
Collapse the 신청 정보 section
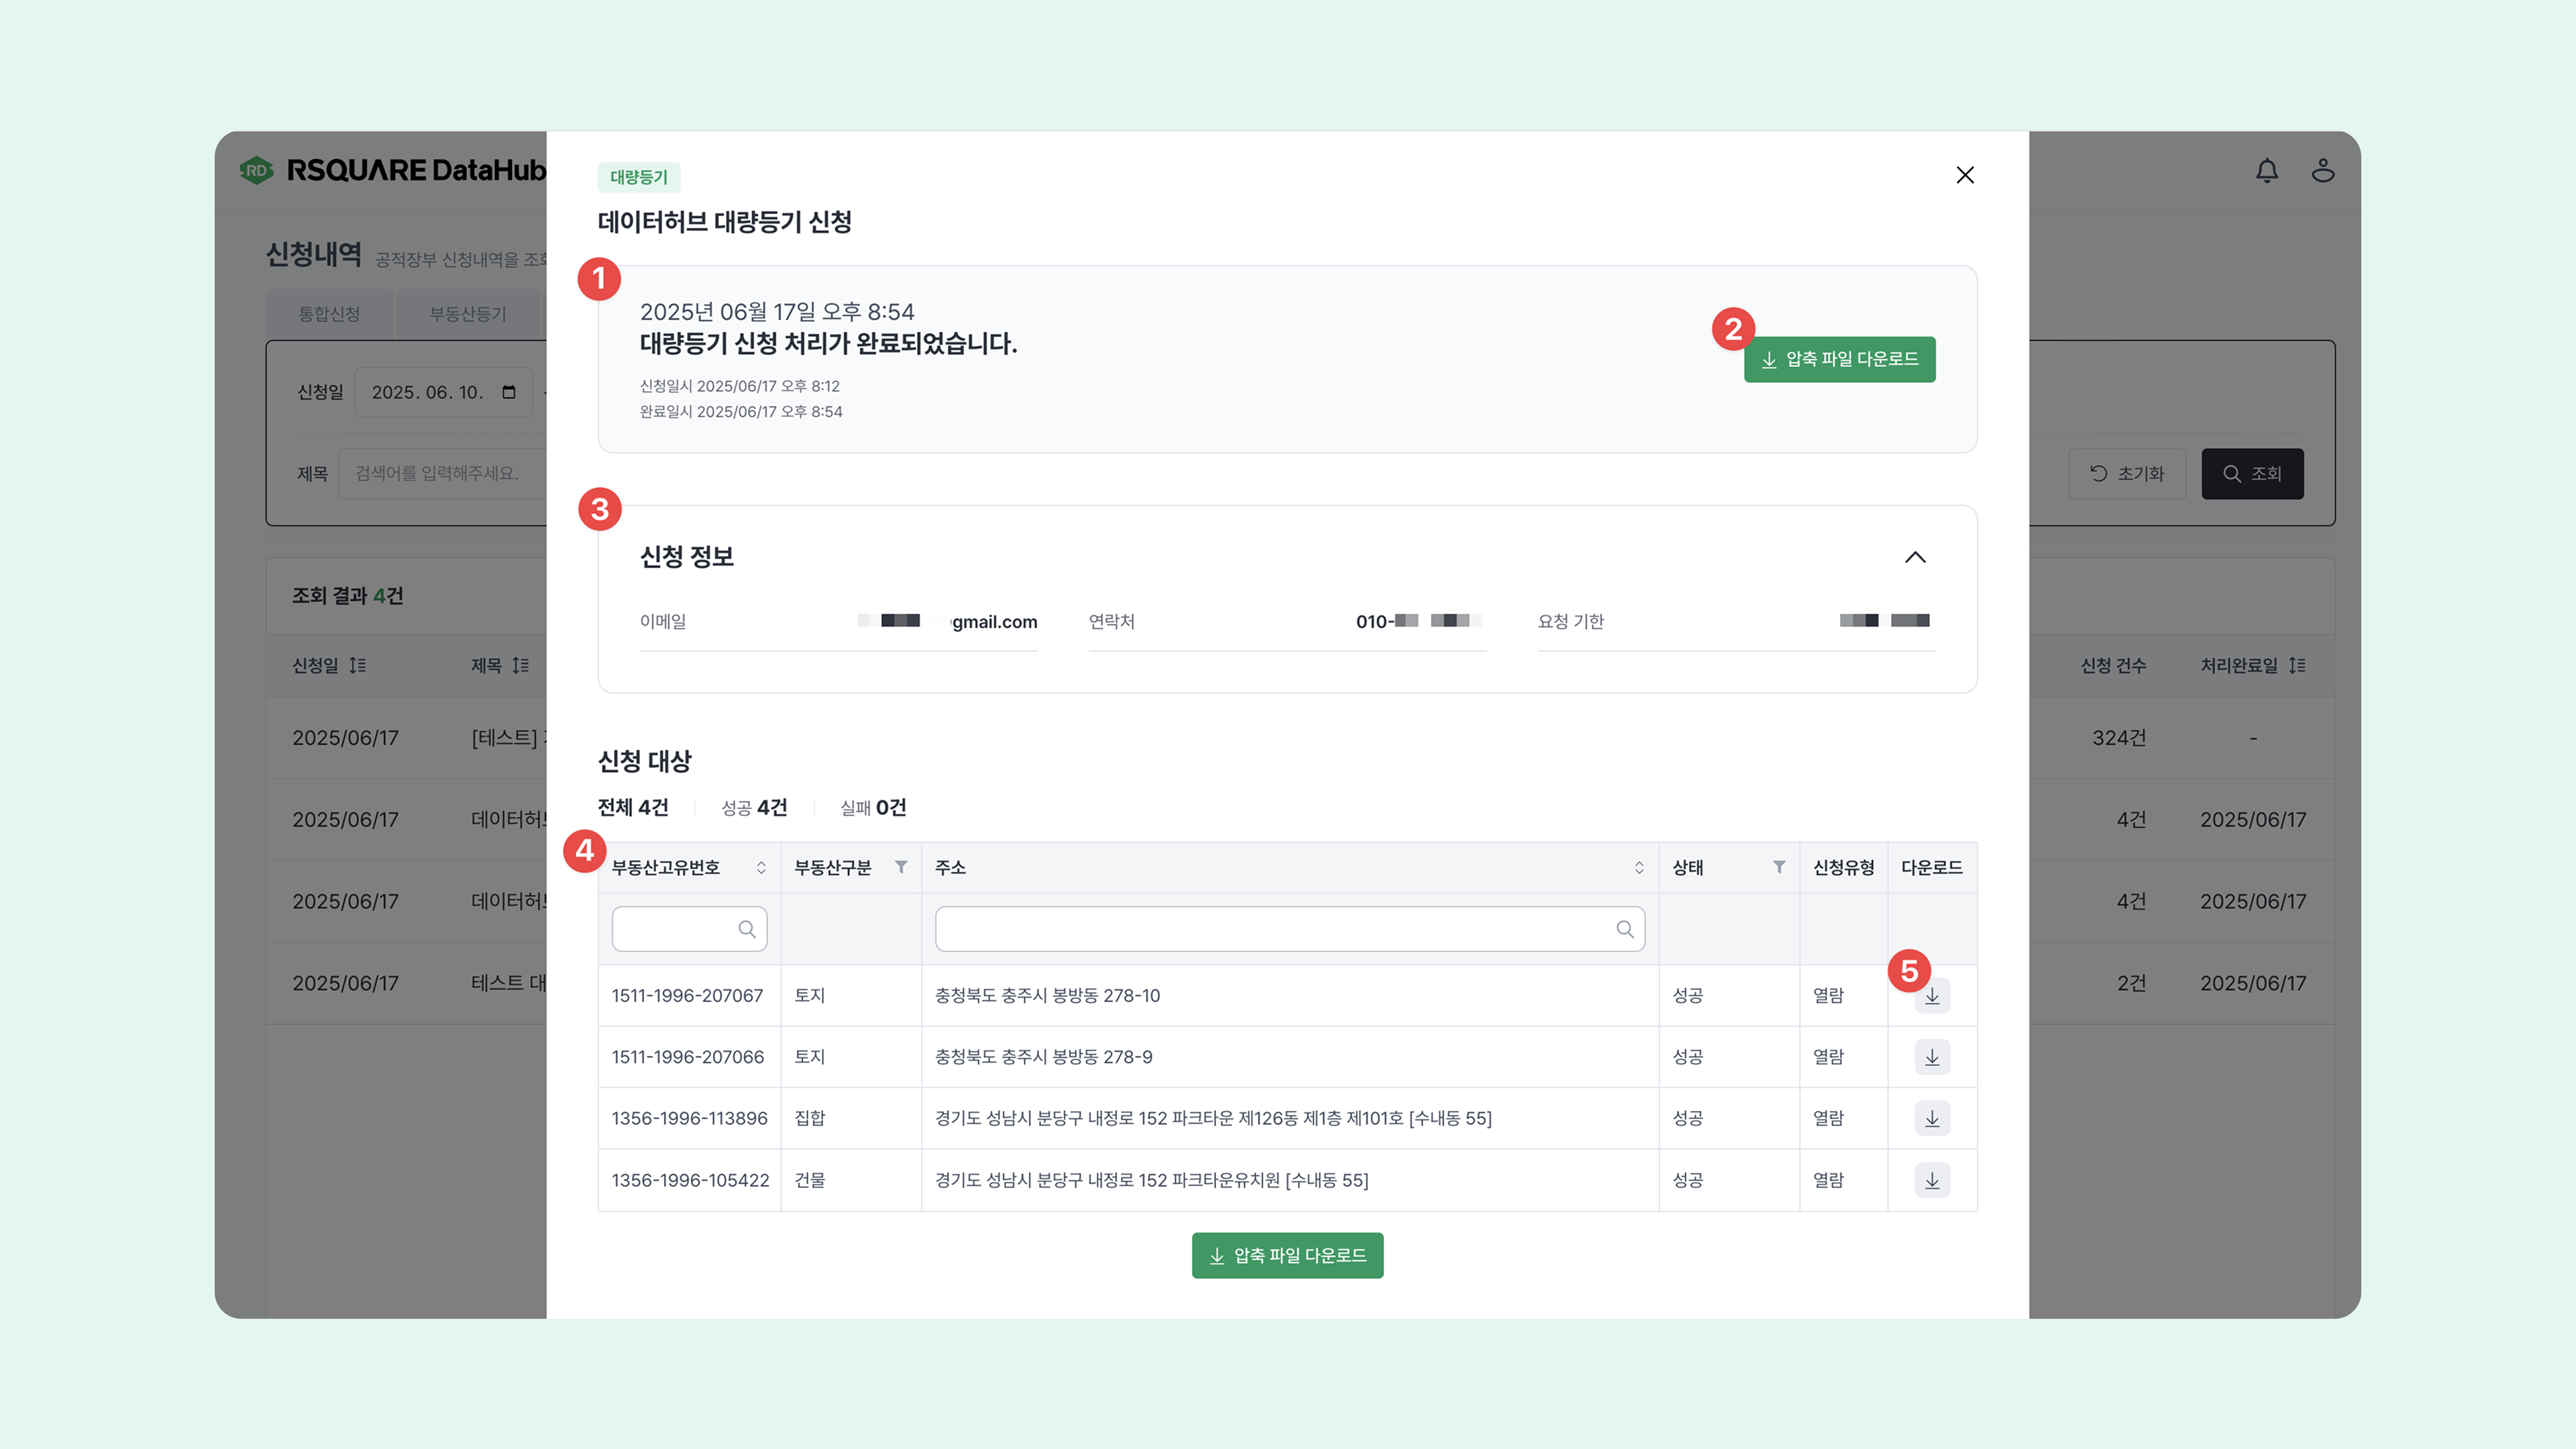(1915, 557)
